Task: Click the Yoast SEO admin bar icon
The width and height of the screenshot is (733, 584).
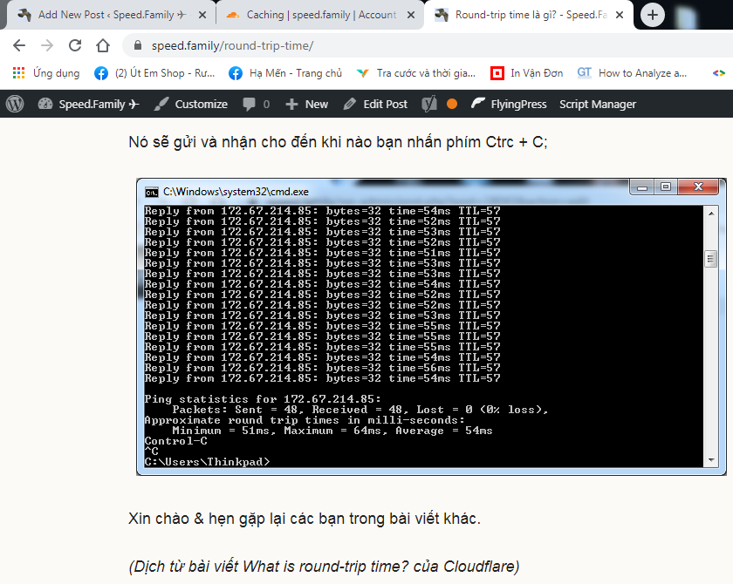Action: 428,104
